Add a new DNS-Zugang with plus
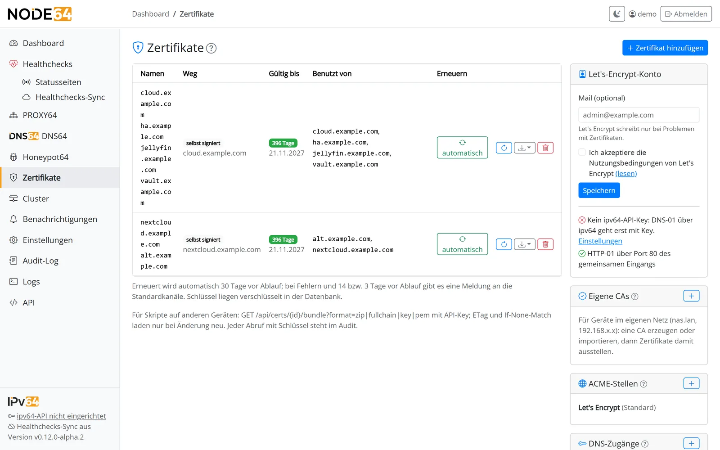The width and height of the screenshot is (720, 450). point(691,443)
